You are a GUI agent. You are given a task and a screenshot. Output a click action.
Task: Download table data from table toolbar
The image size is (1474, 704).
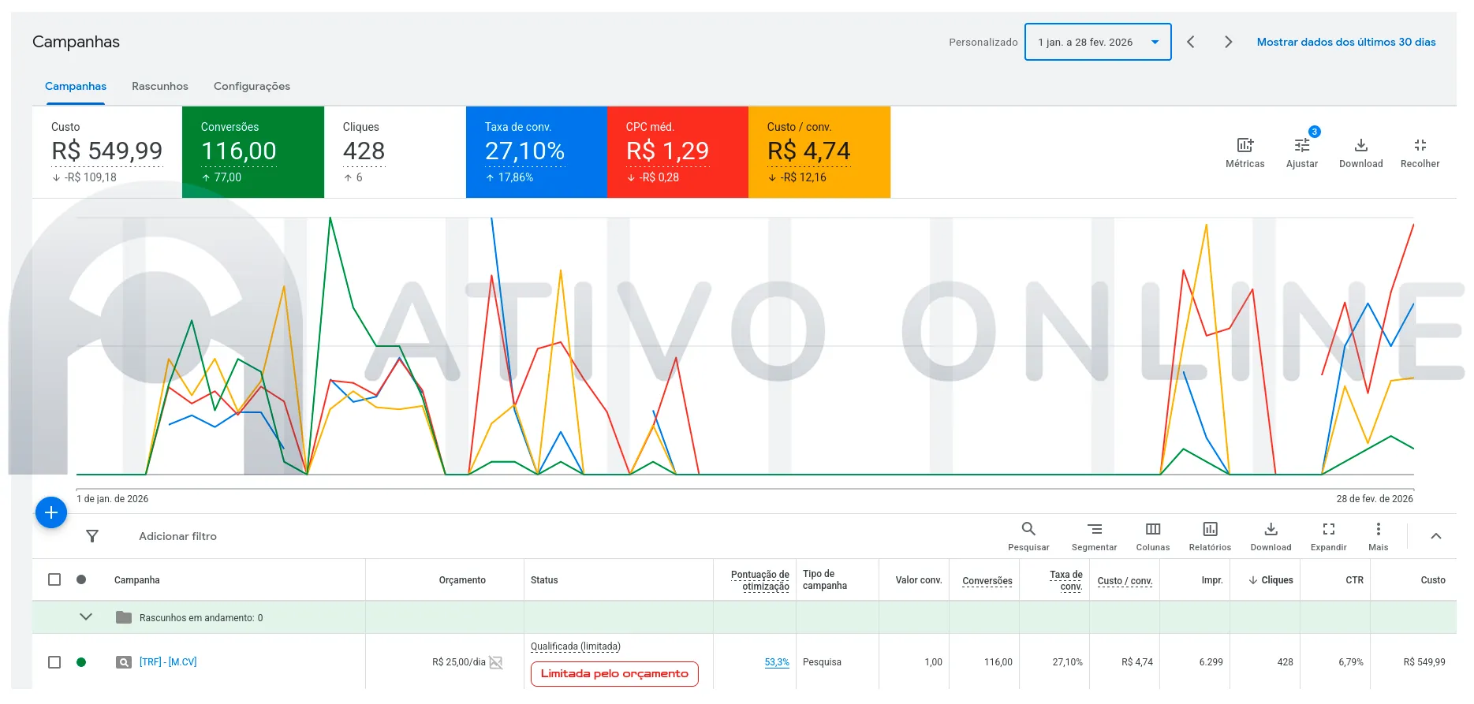point(1271,537)
